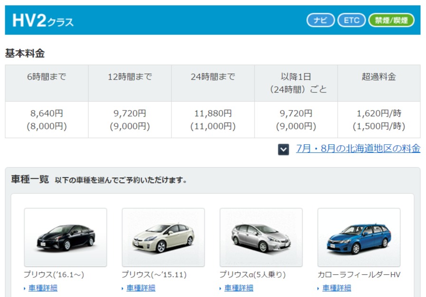Click the beige Prius (~'15.11) image
The width and height of the screenshot is (426, 297).
point(163,237)
